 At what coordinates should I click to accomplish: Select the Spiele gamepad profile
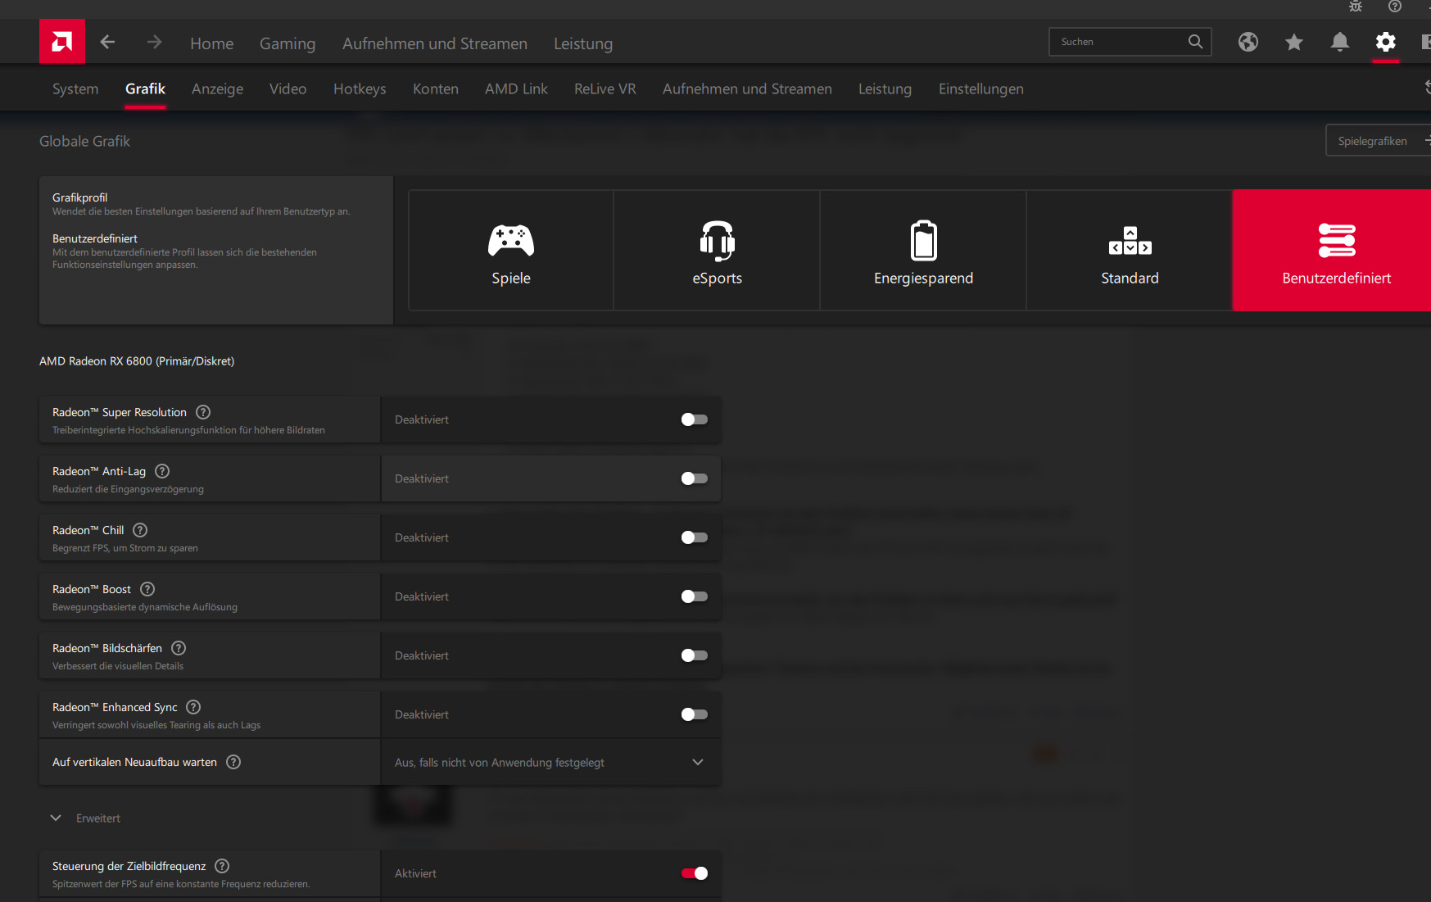coord(511,251)
